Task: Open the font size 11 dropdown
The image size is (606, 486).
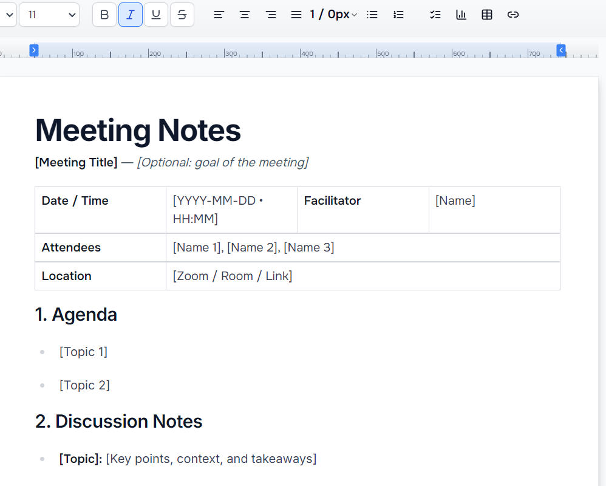Action: [x=49, y=15]
